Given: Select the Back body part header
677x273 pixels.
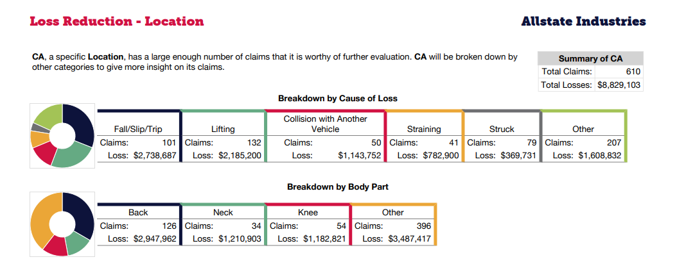Looking at the screenshot, I should (138, 212).
